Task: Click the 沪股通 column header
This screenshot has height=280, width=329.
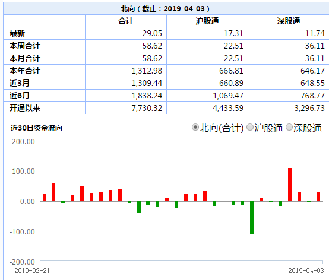Action: [x=207, y=21]
